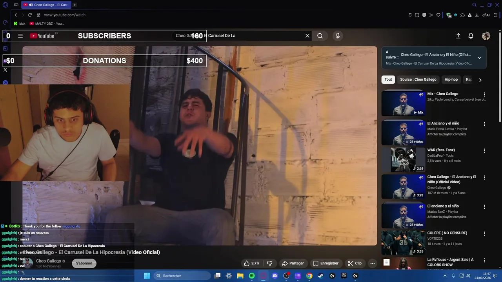Select 'Source : Cheo Gallego' filter chip
Image resolution: width=502 pixels, height=282 pixels.
[x=418, y=80]
